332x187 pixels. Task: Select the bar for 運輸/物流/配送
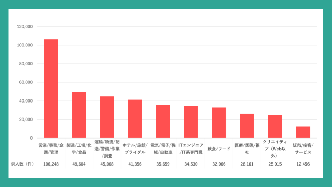107,117
